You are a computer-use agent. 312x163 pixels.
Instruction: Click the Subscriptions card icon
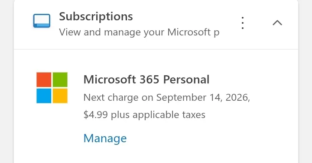pyautogui.click(x=42, y=21)
